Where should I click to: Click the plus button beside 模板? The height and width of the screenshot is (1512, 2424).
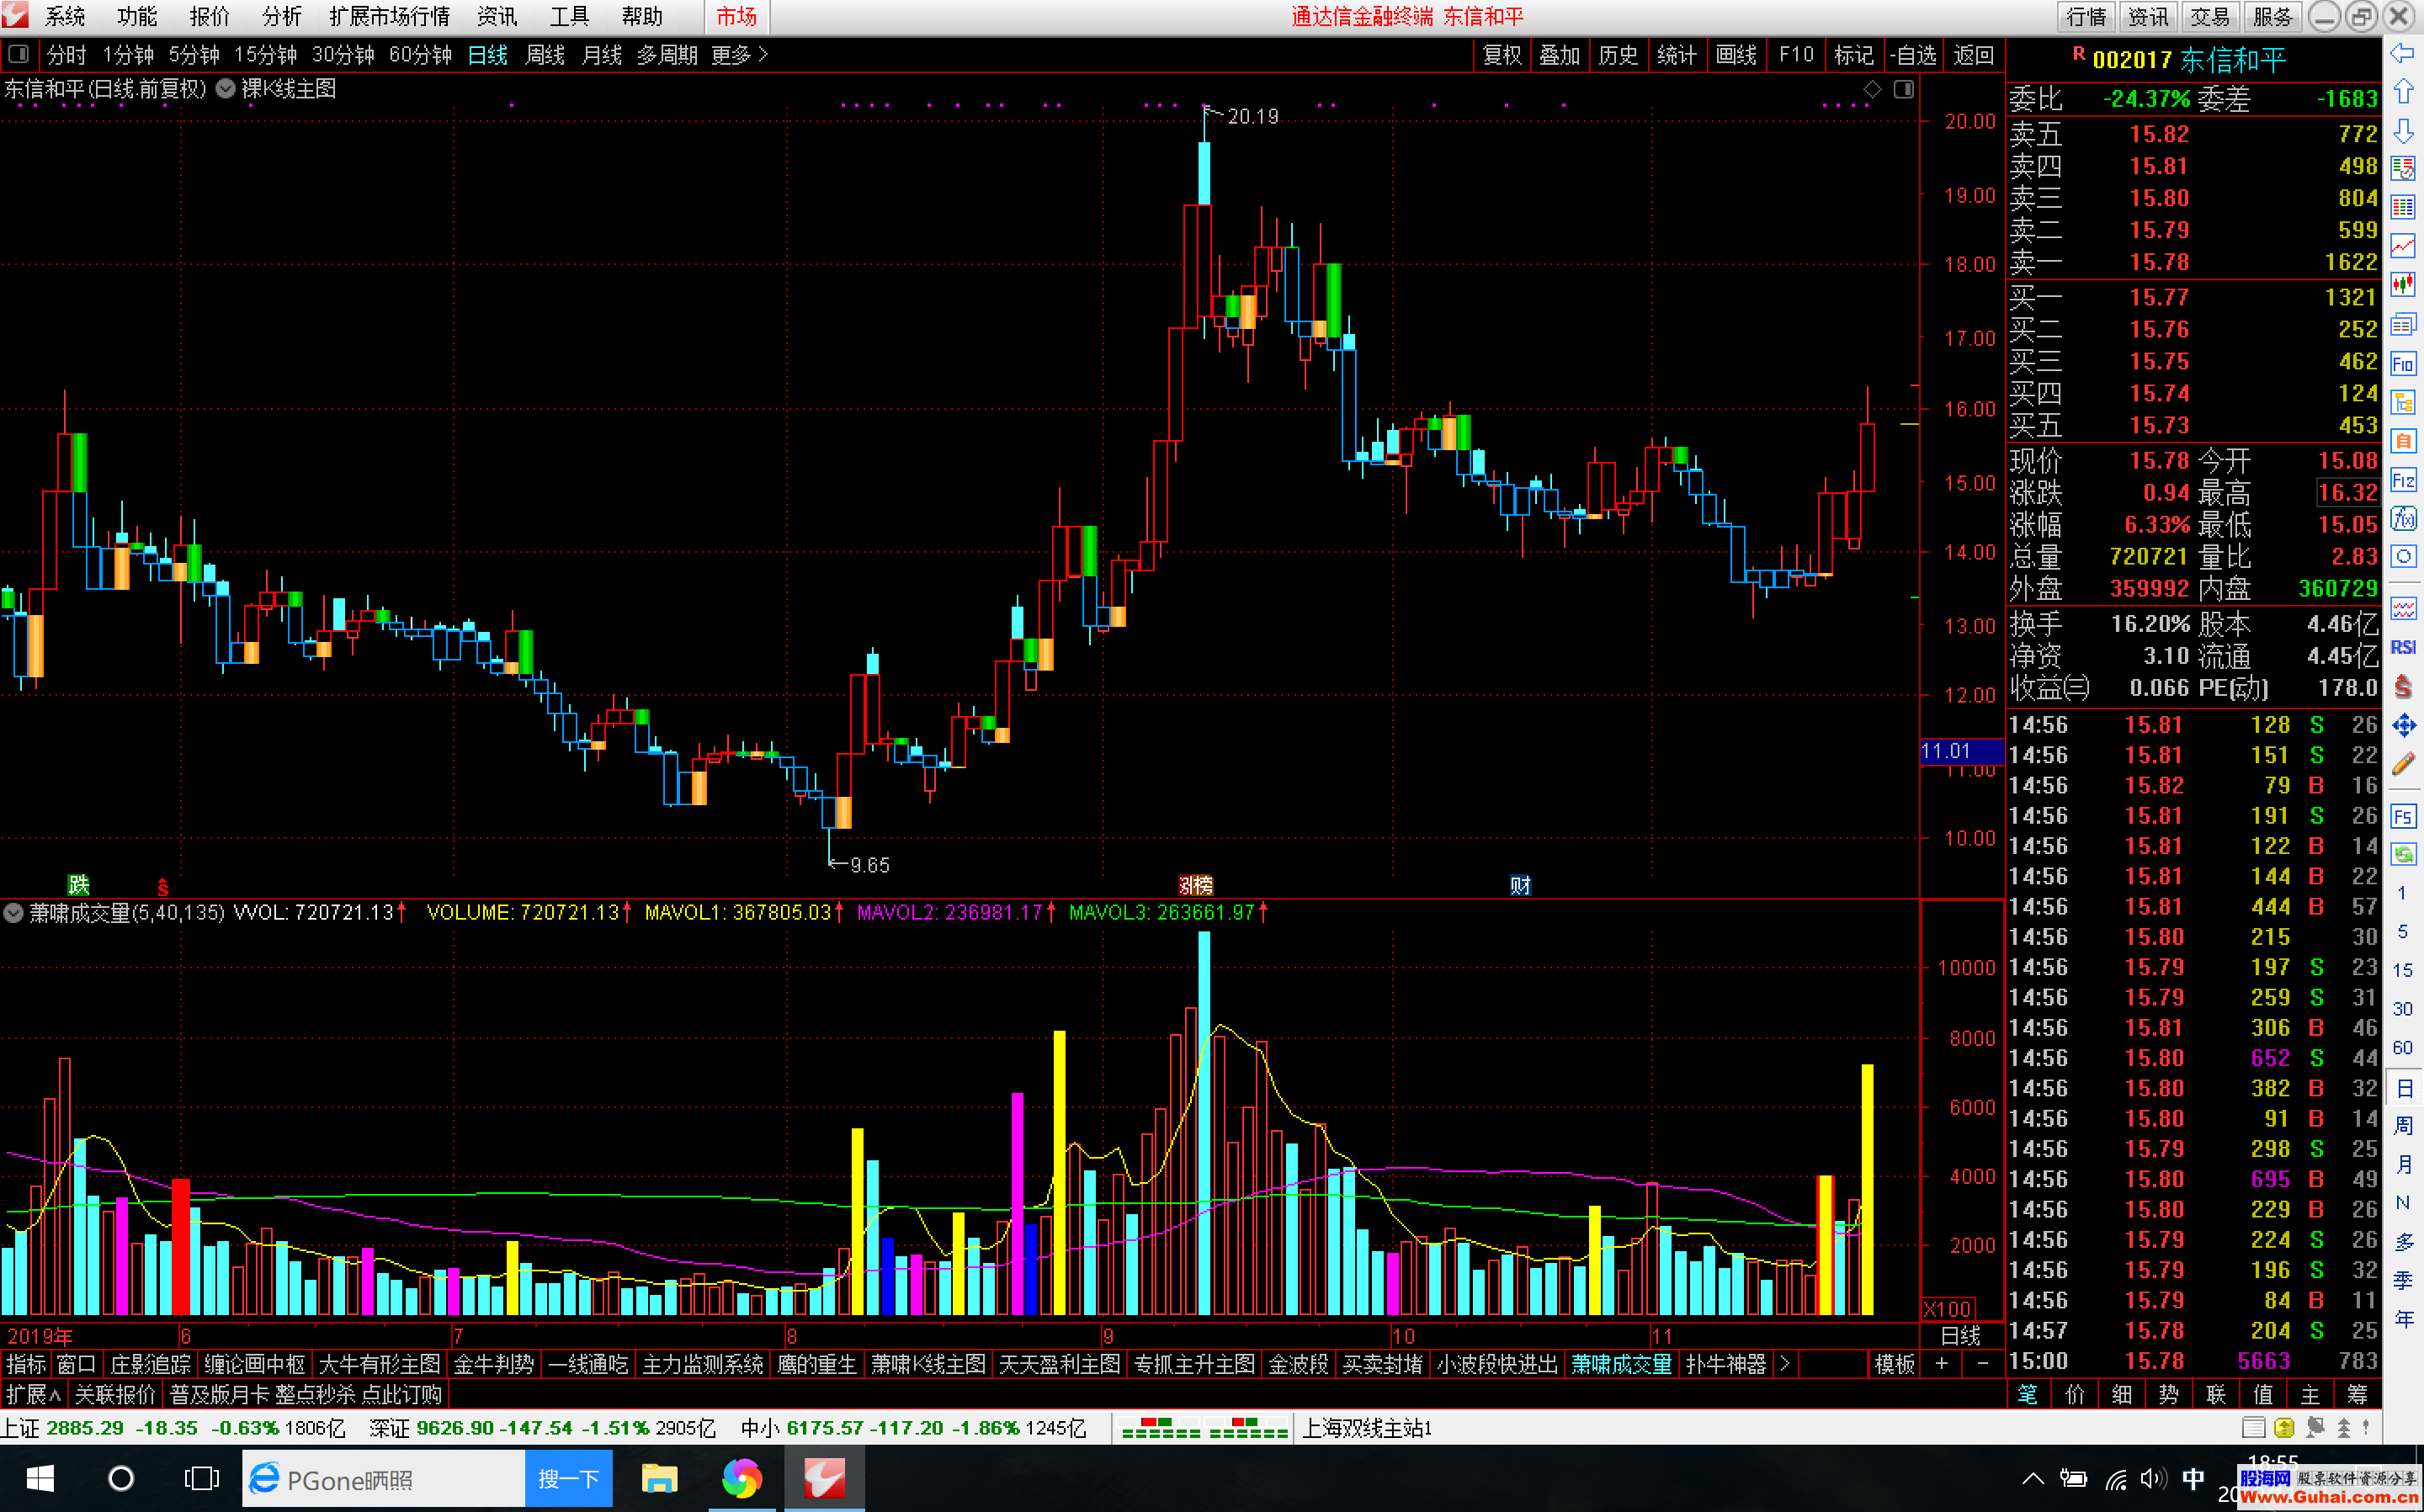click(x=1942, y=1364)
